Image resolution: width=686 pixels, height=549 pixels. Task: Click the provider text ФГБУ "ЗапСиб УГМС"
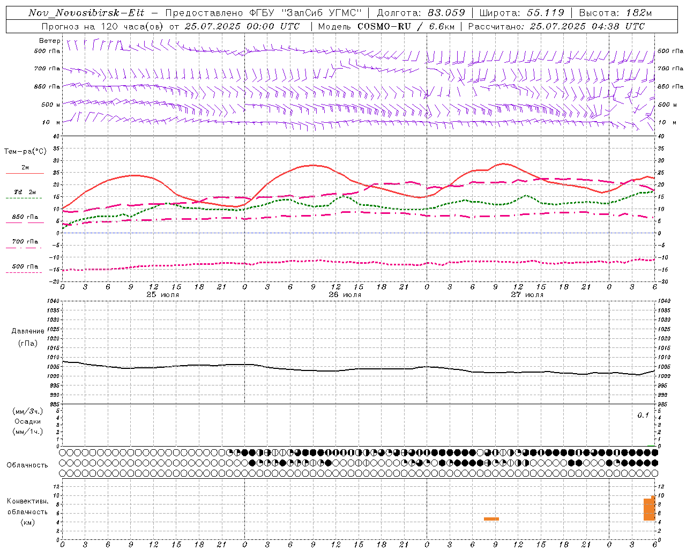[x=306, y=13]
